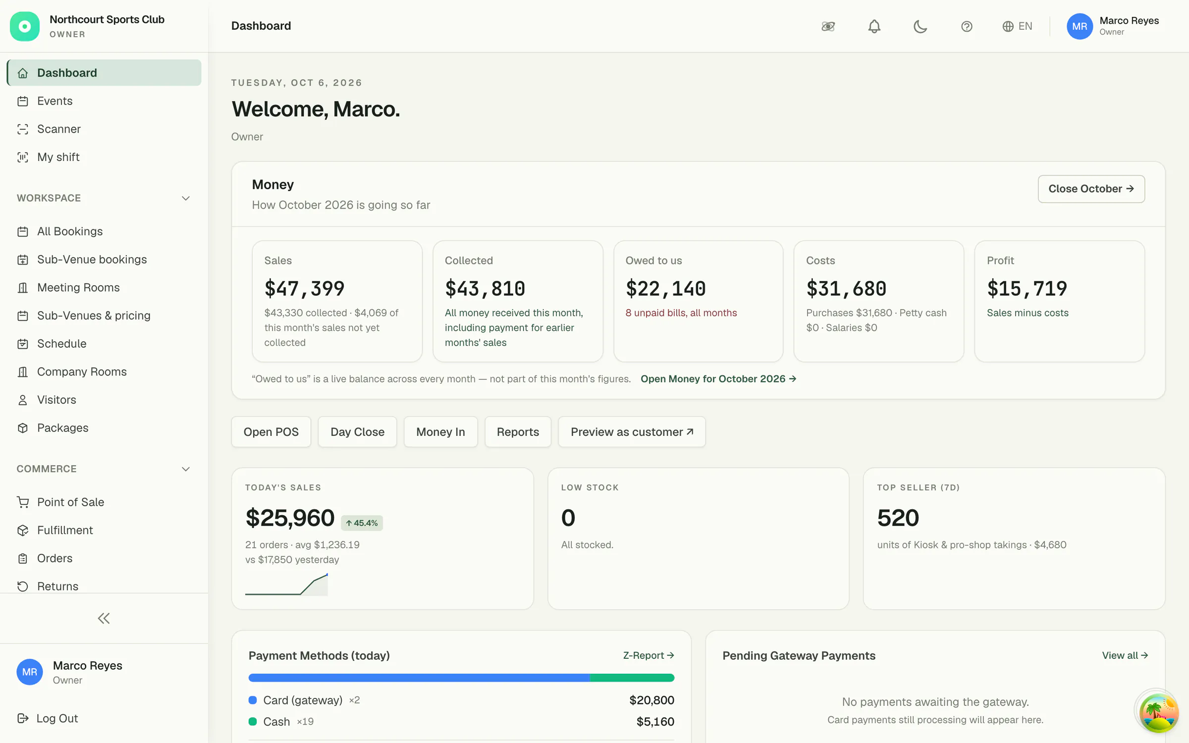Open the help question-mark icon

967,26
